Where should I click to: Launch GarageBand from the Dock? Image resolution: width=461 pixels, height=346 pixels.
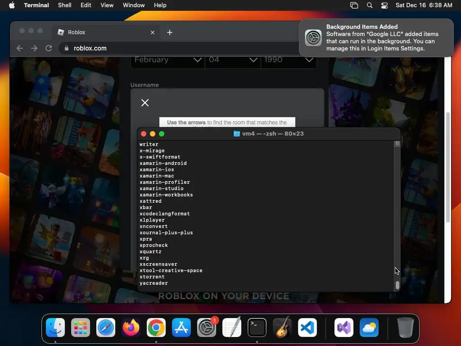[282, 328]
